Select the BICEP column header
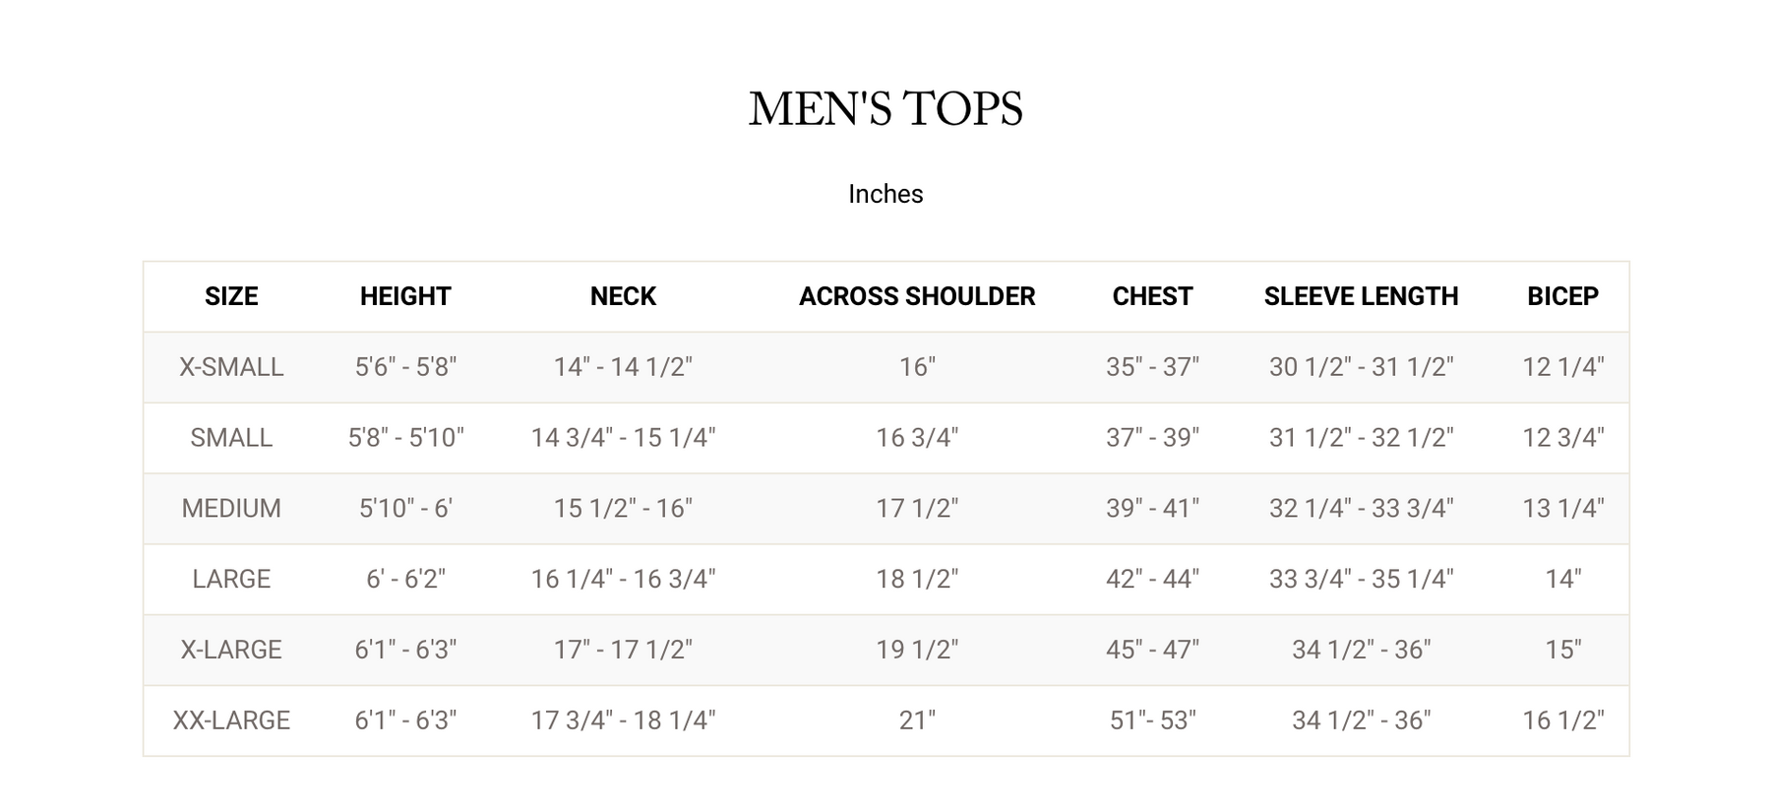 1562,296
